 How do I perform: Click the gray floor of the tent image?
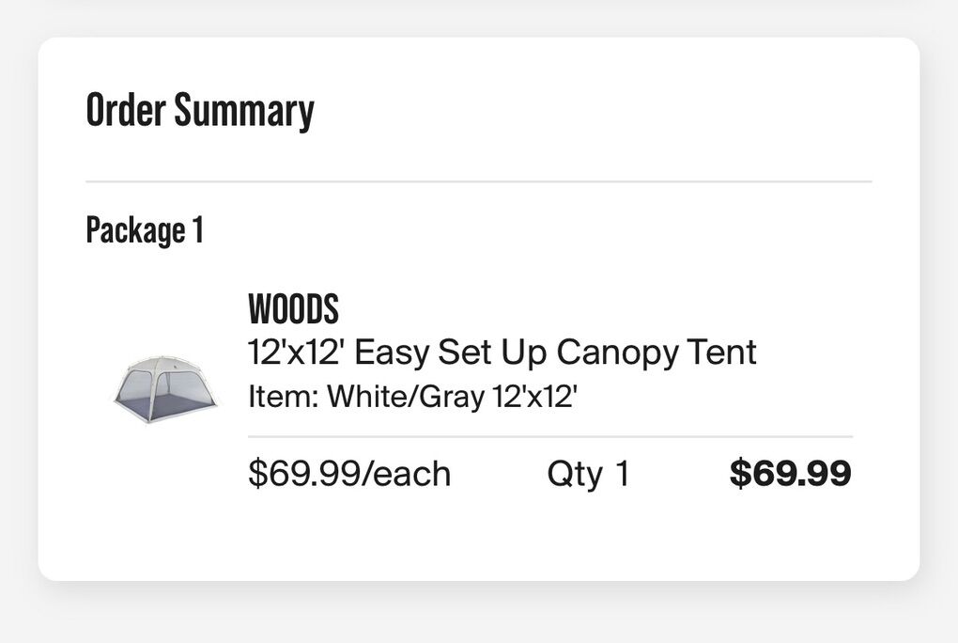coord(169,407)
